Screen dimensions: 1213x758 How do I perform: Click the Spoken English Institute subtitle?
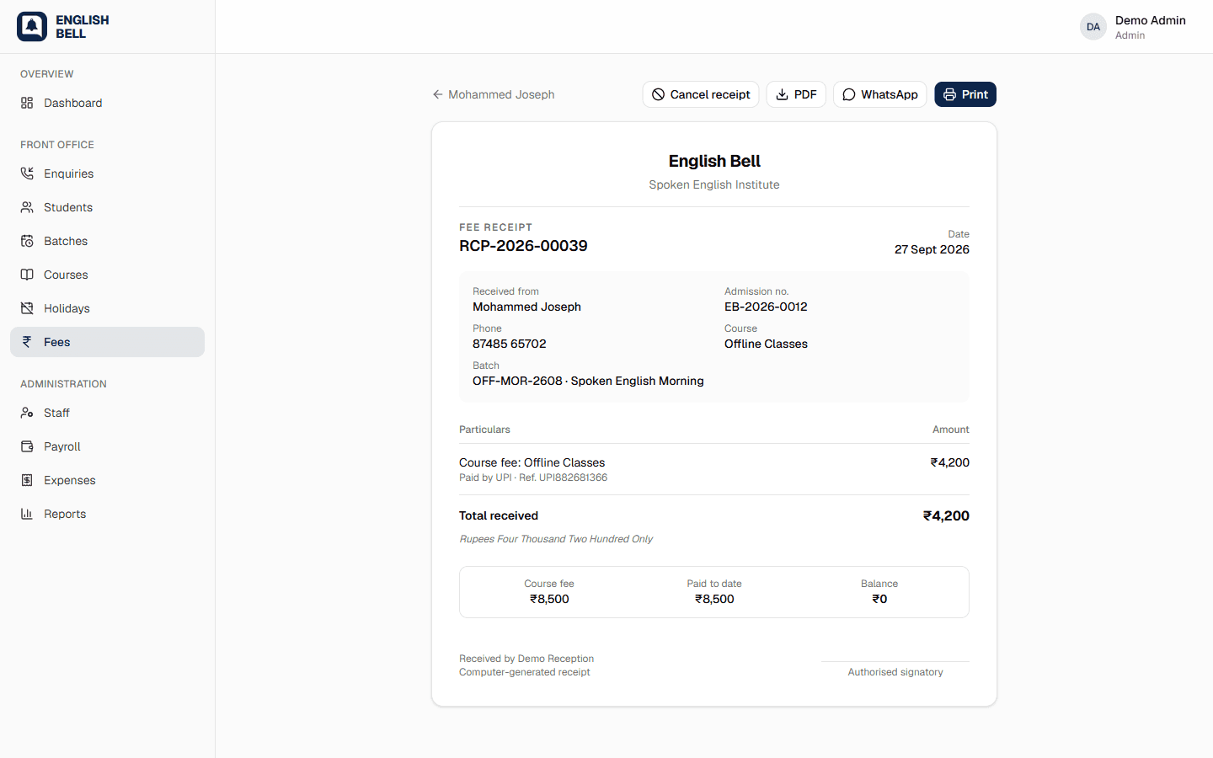point(714,184)
